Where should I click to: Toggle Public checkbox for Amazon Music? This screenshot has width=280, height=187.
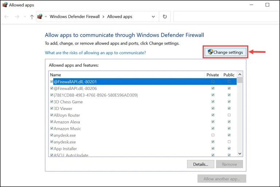pyautogui.click(x=229, y=128)
